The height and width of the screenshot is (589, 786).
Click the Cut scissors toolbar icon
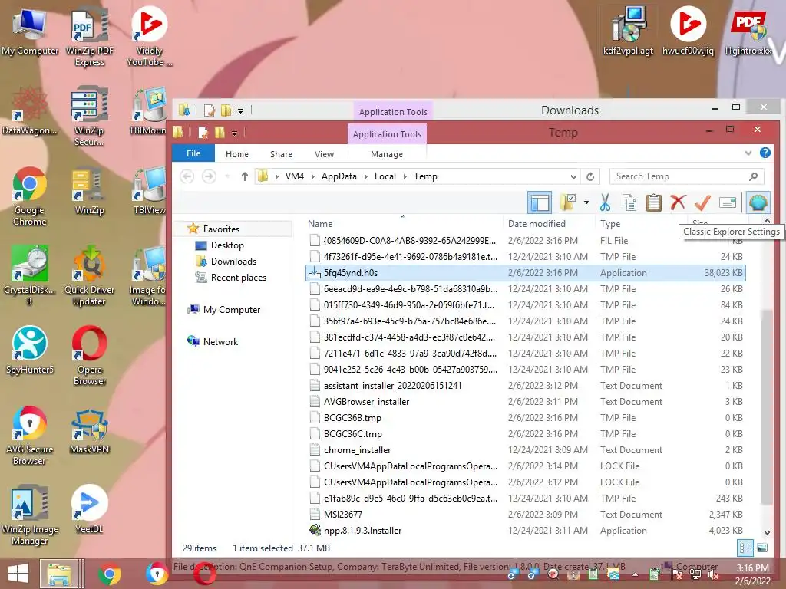tap(605, 202)
